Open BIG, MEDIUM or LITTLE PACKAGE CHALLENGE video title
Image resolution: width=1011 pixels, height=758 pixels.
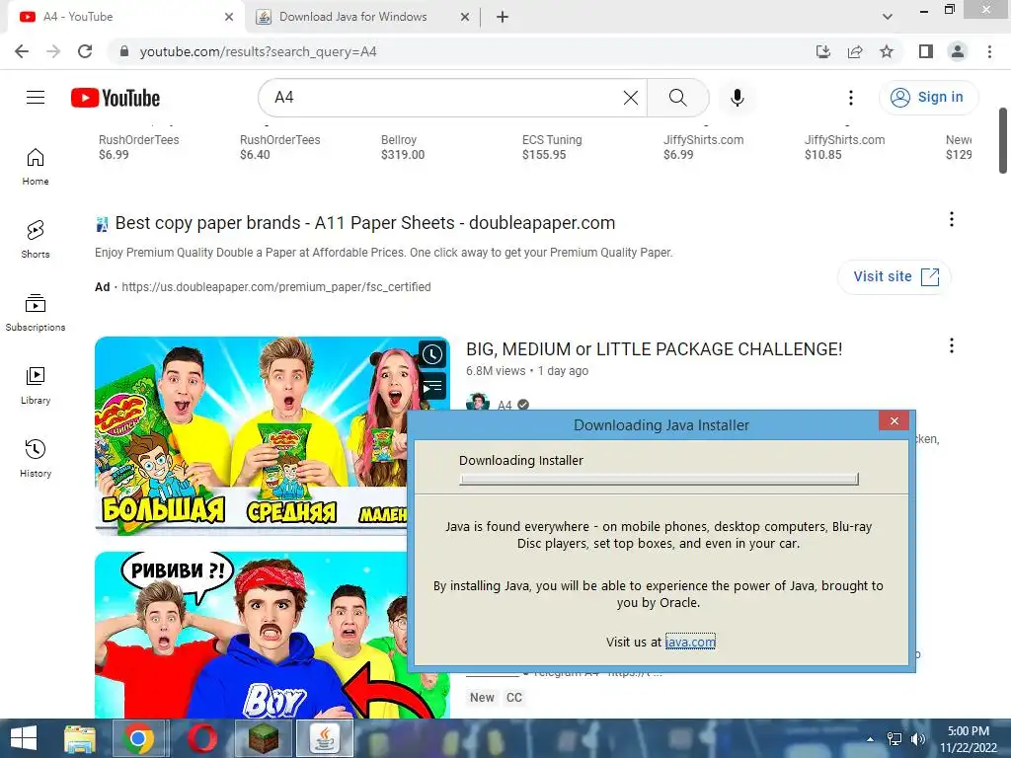(654, 349)
